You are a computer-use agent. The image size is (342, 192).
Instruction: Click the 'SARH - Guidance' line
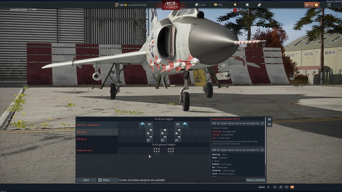coord(220,158)
